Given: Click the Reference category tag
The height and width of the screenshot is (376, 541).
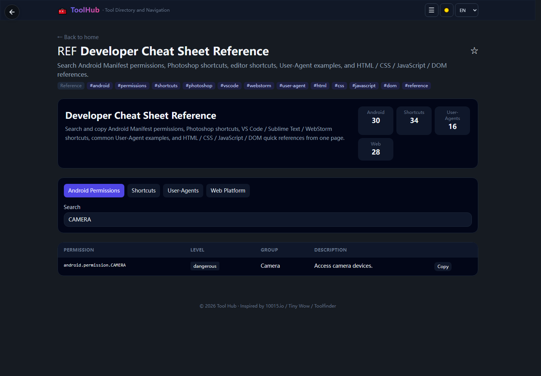Looking at the screenshot, I should click(x=71, y=86).
